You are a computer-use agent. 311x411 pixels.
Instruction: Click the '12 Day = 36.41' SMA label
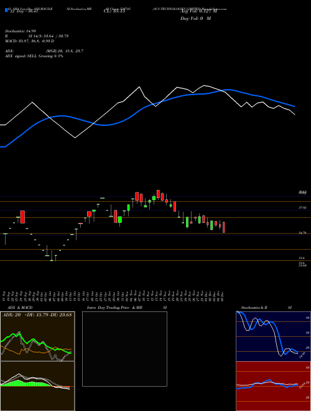coord(24,11)
